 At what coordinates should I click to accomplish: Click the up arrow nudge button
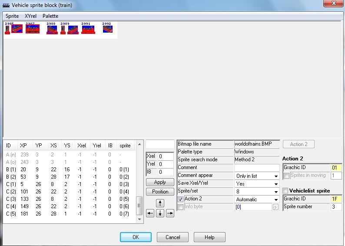pos(160,203)
